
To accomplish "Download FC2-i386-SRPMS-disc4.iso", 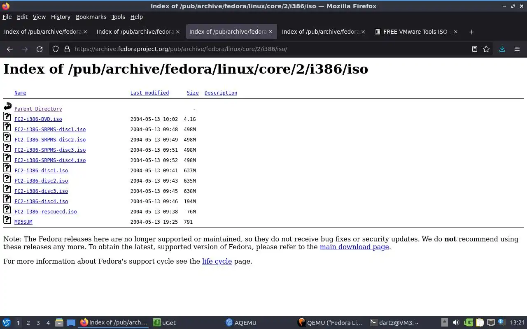I will pos(50,160).
